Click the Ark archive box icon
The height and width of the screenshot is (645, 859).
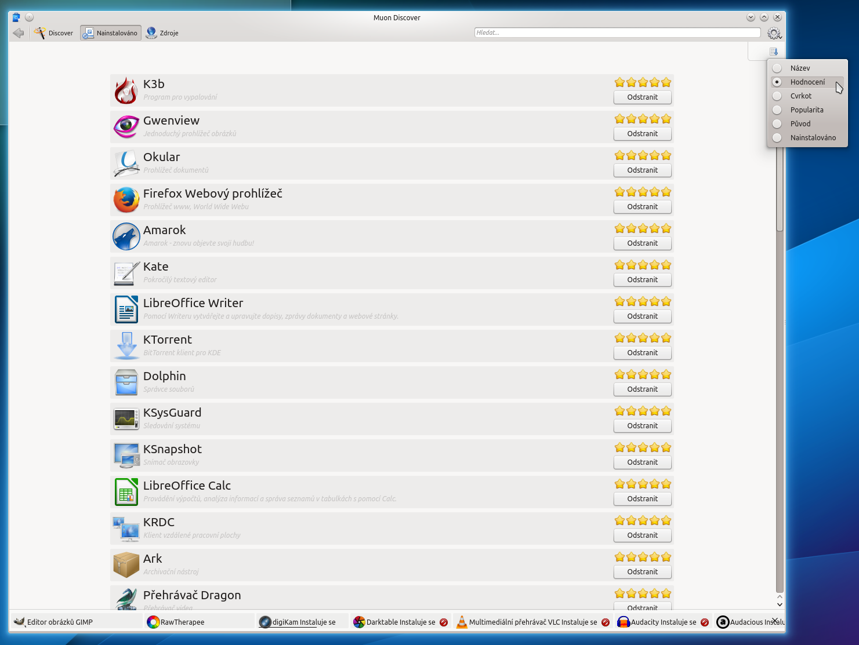(x=126, y=565)
